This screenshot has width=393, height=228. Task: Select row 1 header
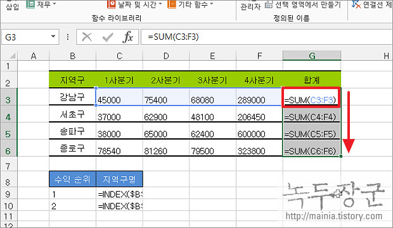8,66
